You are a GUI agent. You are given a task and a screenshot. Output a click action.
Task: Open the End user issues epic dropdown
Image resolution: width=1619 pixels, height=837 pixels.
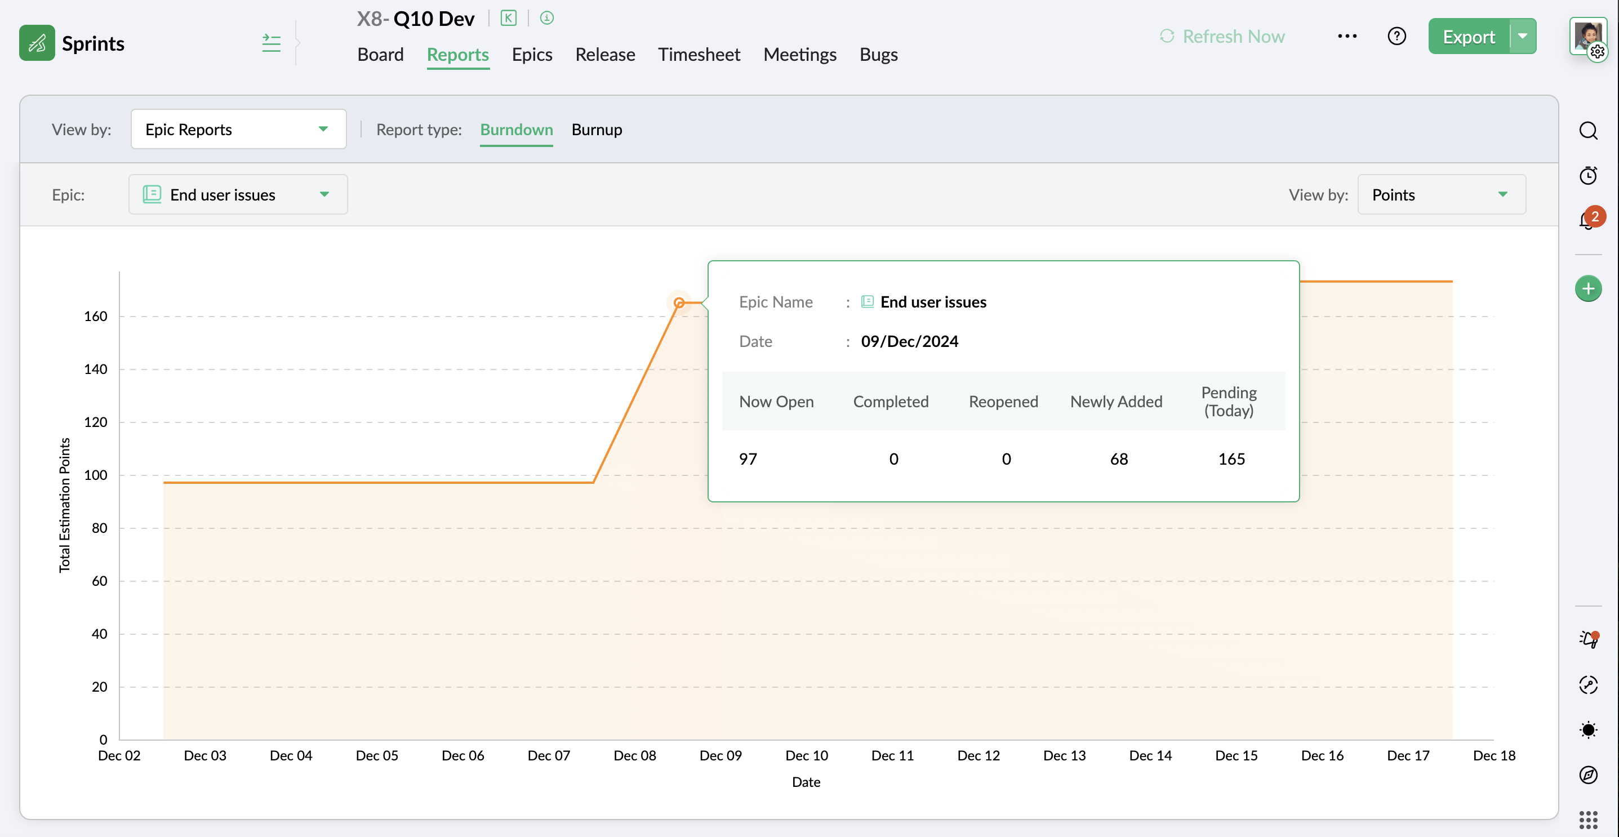coord(238,195)
